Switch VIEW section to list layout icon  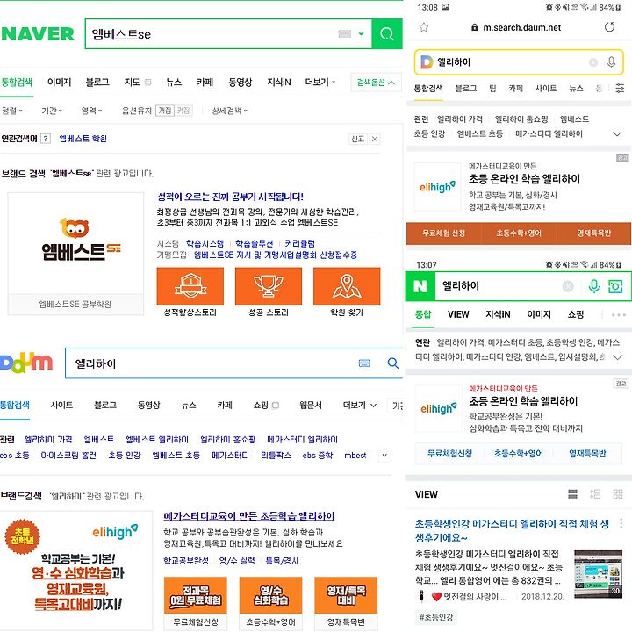point(572,493)
